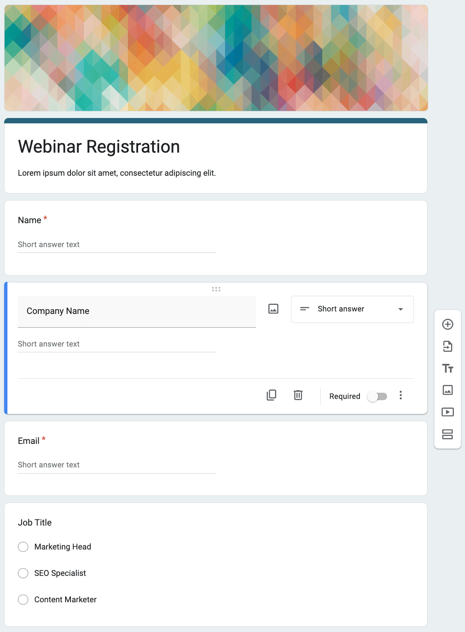Toggle the Required switch on
This screenshot has height=632, width=465.
click(377, 396)
